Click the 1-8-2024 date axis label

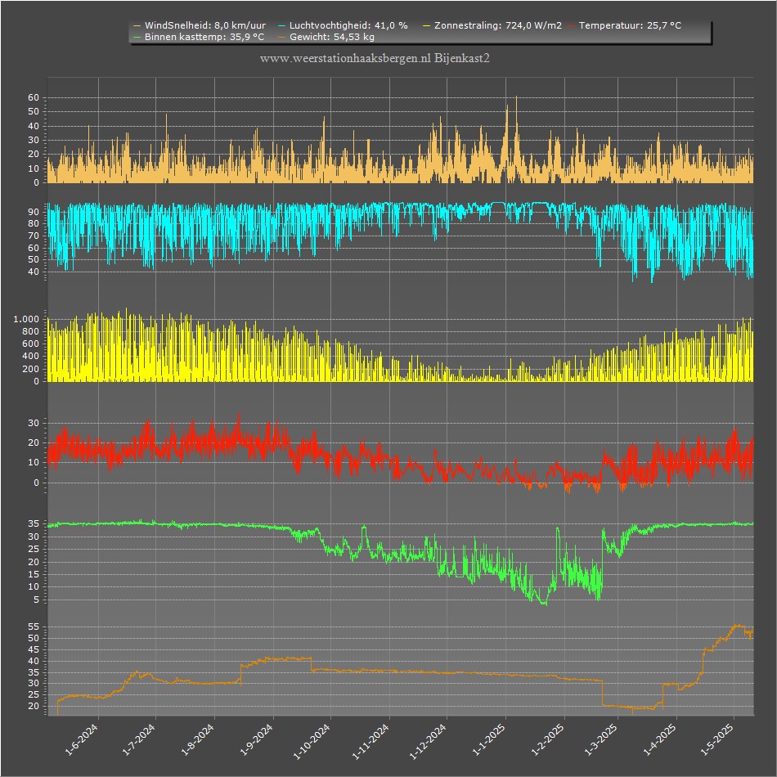(x=198, y=739)
